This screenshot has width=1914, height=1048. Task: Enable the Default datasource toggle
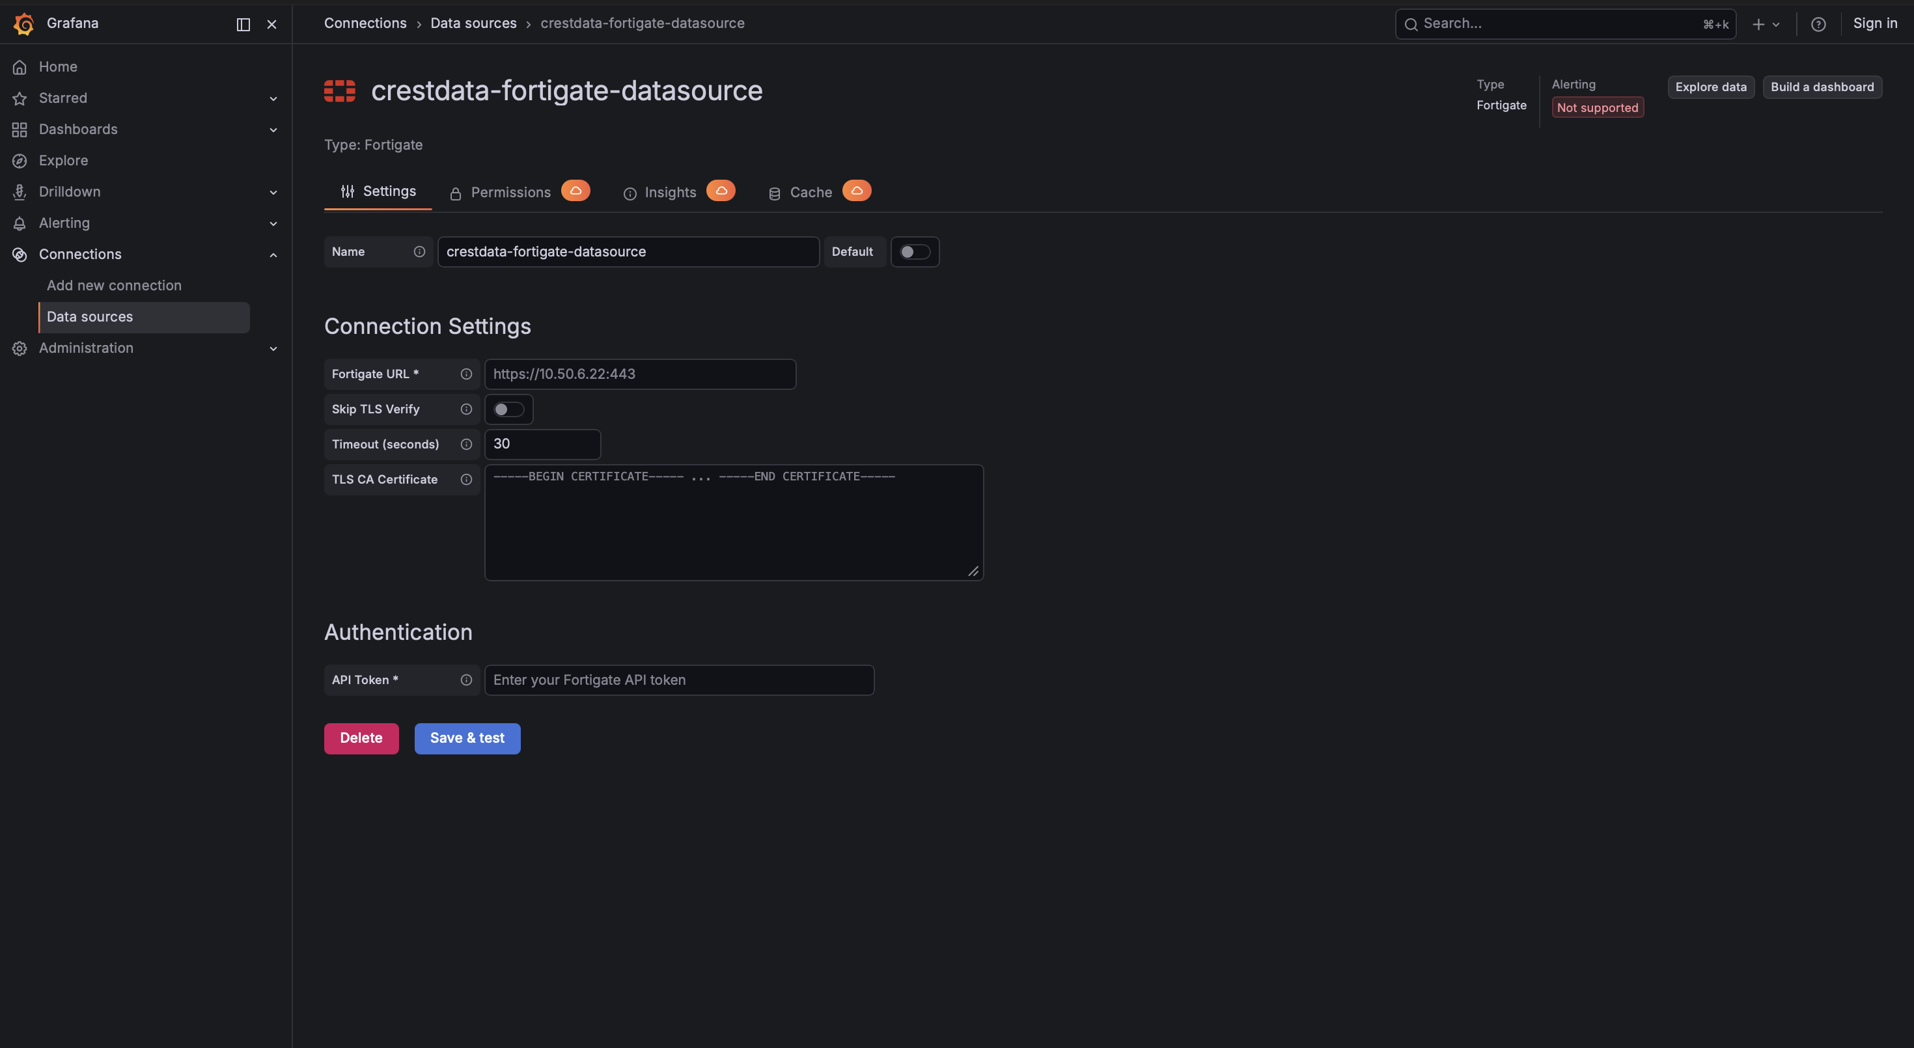[915, 252]
